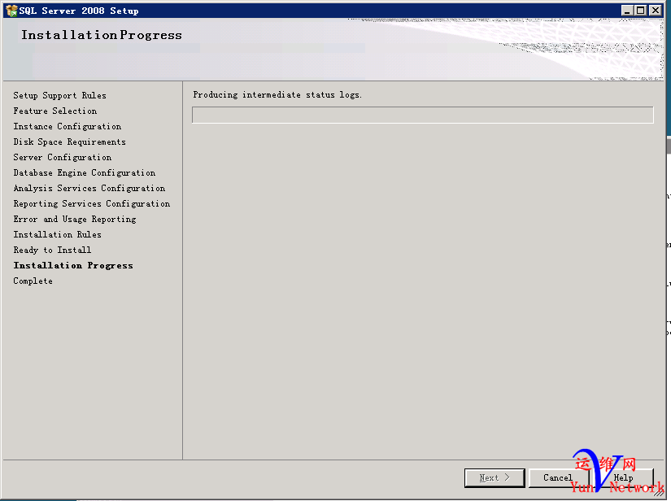This screenshot has width=671, height=501.
Task: Click the Ready to Install step
Action: [x=52, y=250]
